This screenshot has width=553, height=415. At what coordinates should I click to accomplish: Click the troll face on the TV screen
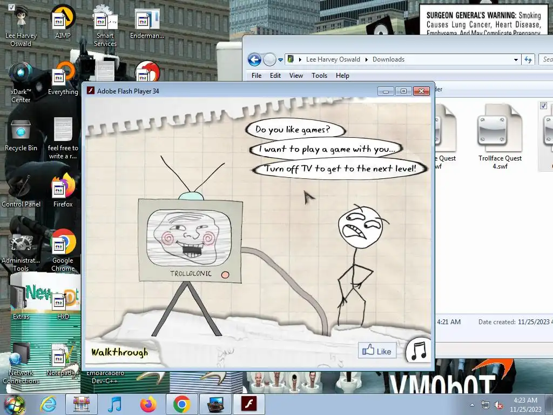click(x=188, y=238)
